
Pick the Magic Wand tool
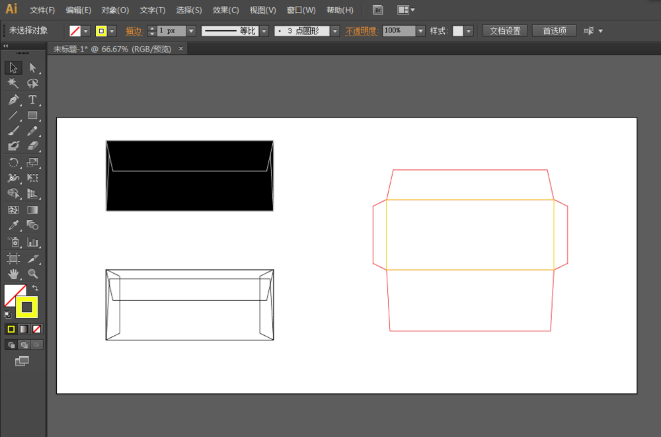13,83
